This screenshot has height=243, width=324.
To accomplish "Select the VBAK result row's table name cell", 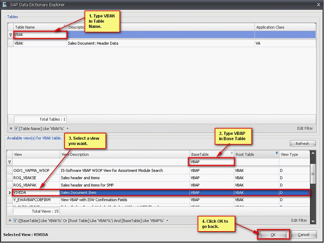I will pos(40,43).
